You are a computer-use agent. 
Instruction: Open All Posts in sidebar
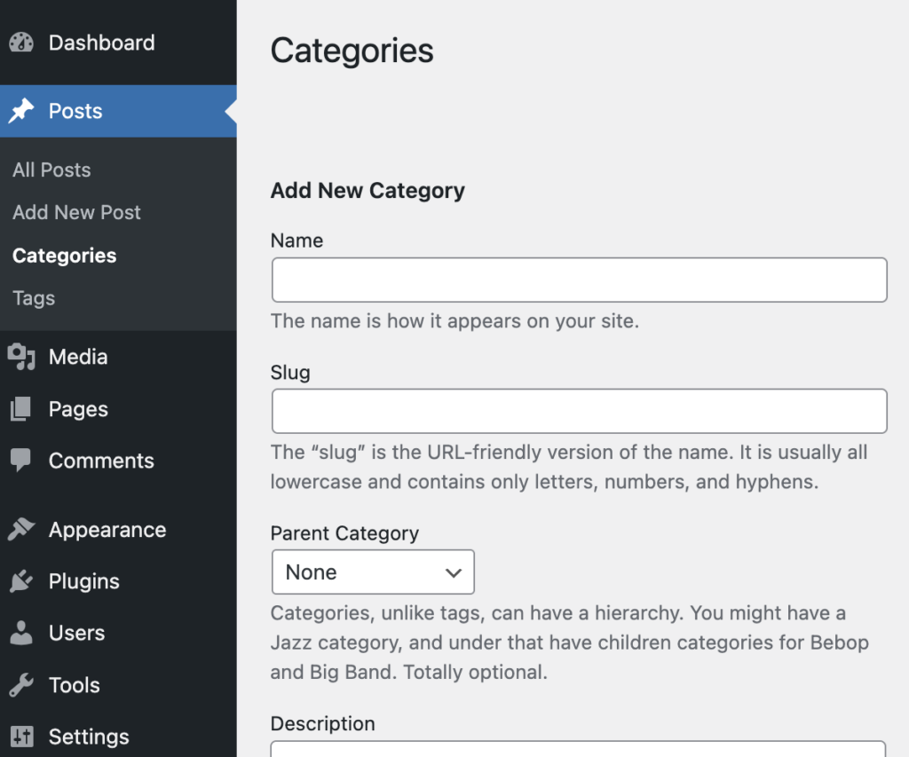pos(51,170)
